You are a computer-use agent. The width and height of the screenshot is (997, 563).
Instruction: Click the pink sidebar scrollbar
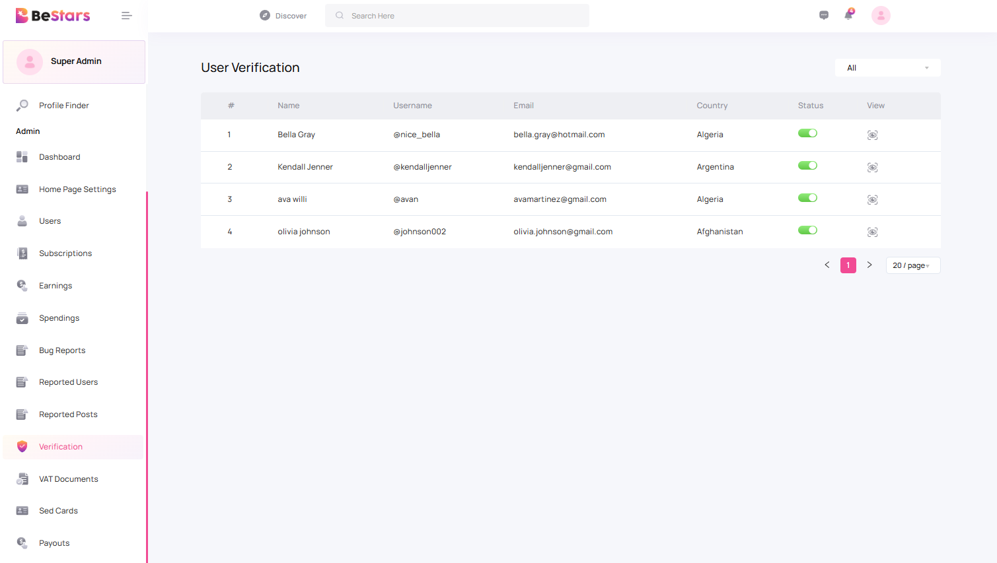[147, 376]
